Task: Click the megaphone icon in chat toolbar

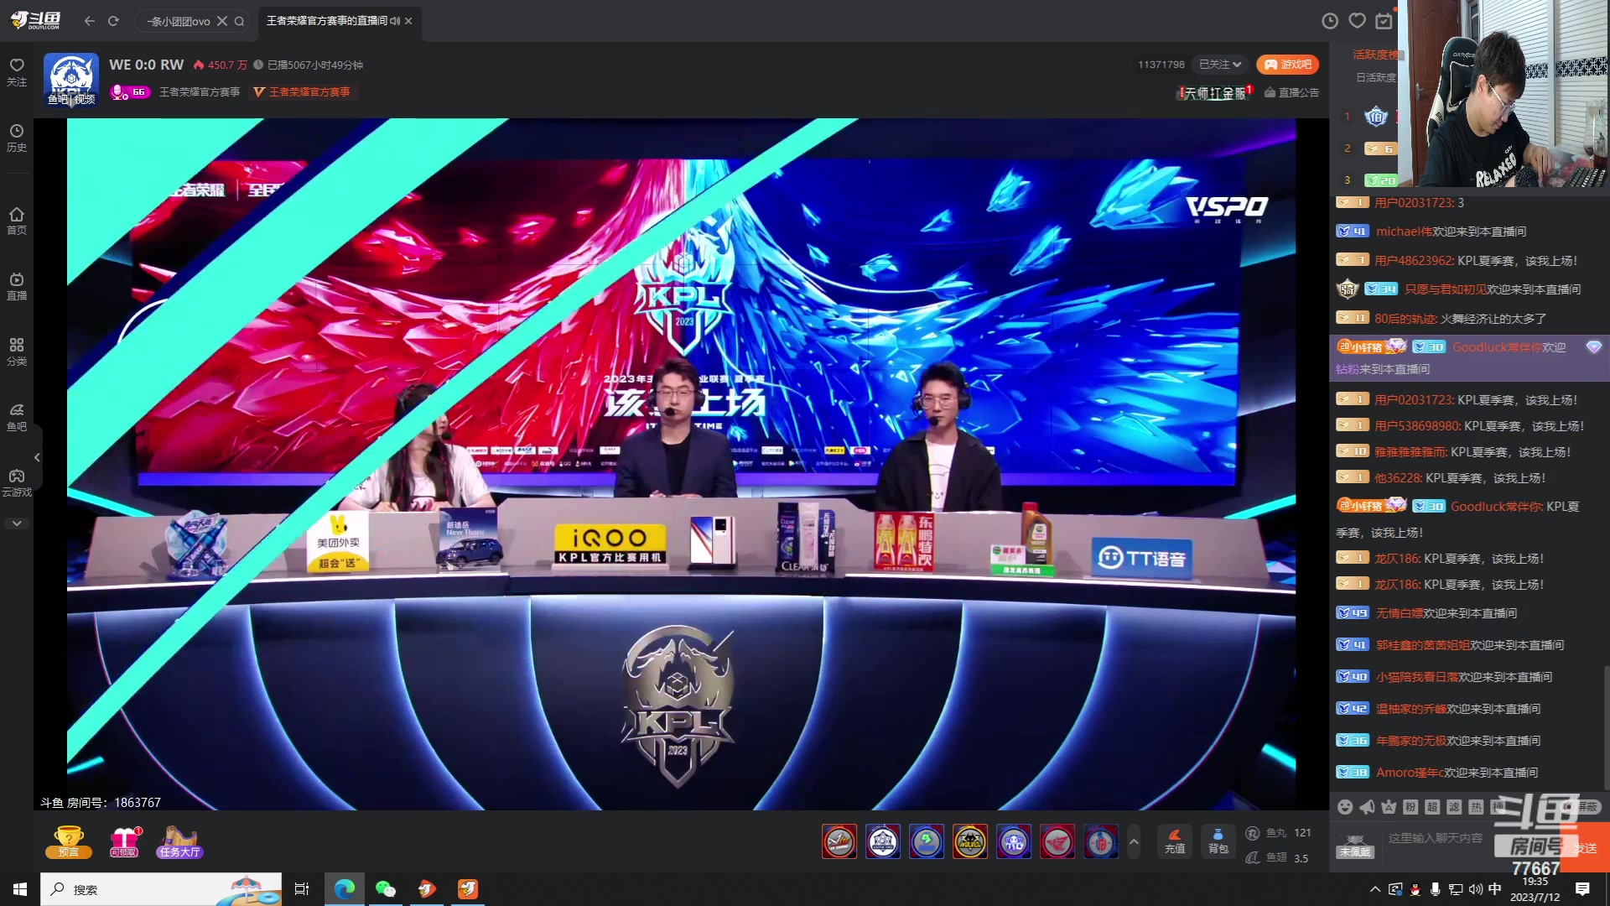Action: [x=1367, y=807]
